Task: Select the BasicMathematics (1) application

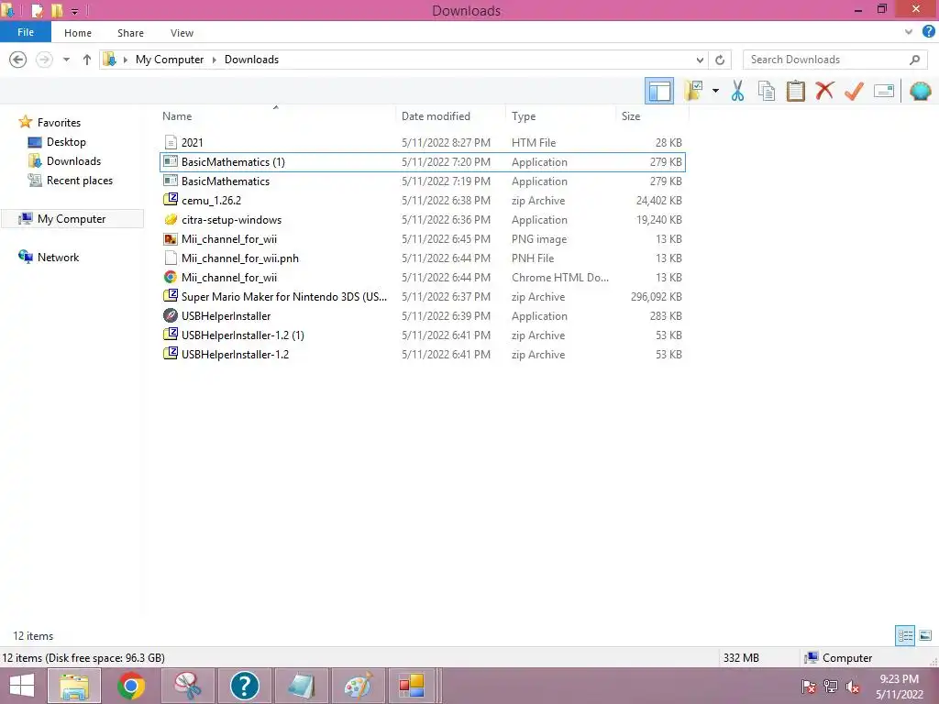Action: coord(423,161)
